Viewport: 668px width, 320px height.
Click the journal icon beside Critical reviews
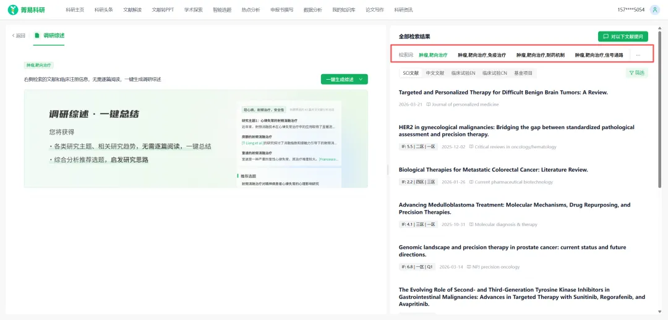471,147
